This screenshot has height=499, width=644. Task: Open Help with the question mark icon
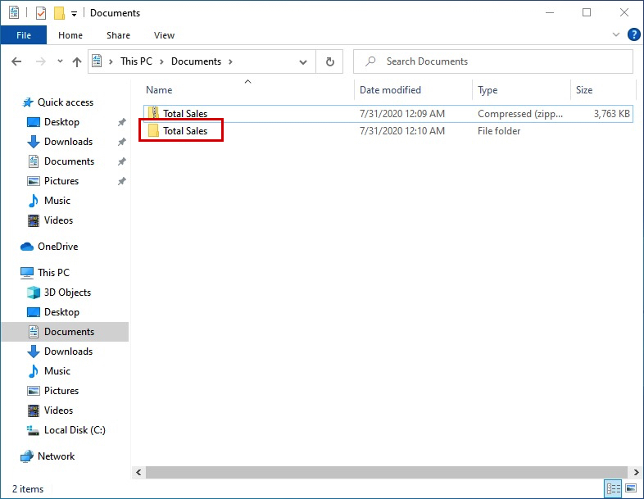click(633, 35)
